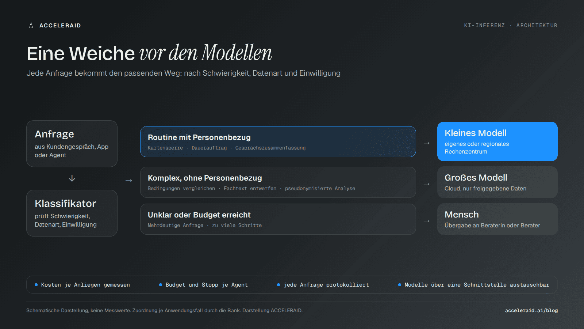Click 'prüft Schwierigkeit, Datenart, Einwilligung' description
Screen dimensions: 584x329
click(66, 220)
